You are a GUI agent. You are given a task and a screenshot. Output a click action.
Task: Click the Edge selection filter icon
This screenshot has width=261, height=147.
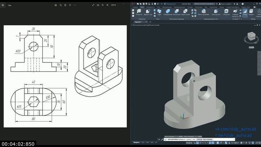[251, 11]
